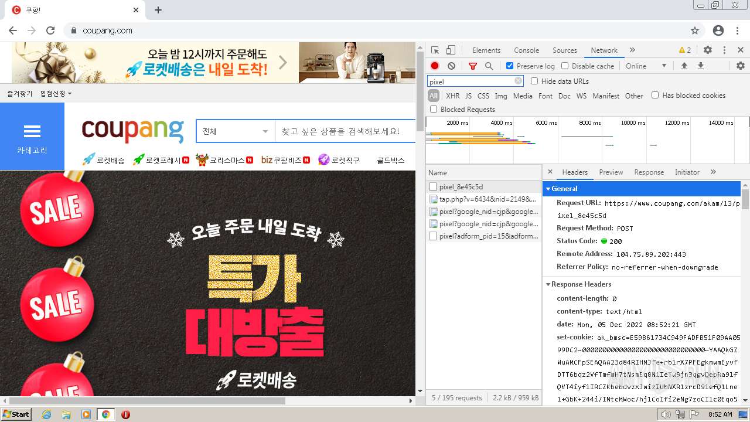Screen dimensions: 750x422
Task: Open DevTools three-dot customize menu
Action: (724, 50)
